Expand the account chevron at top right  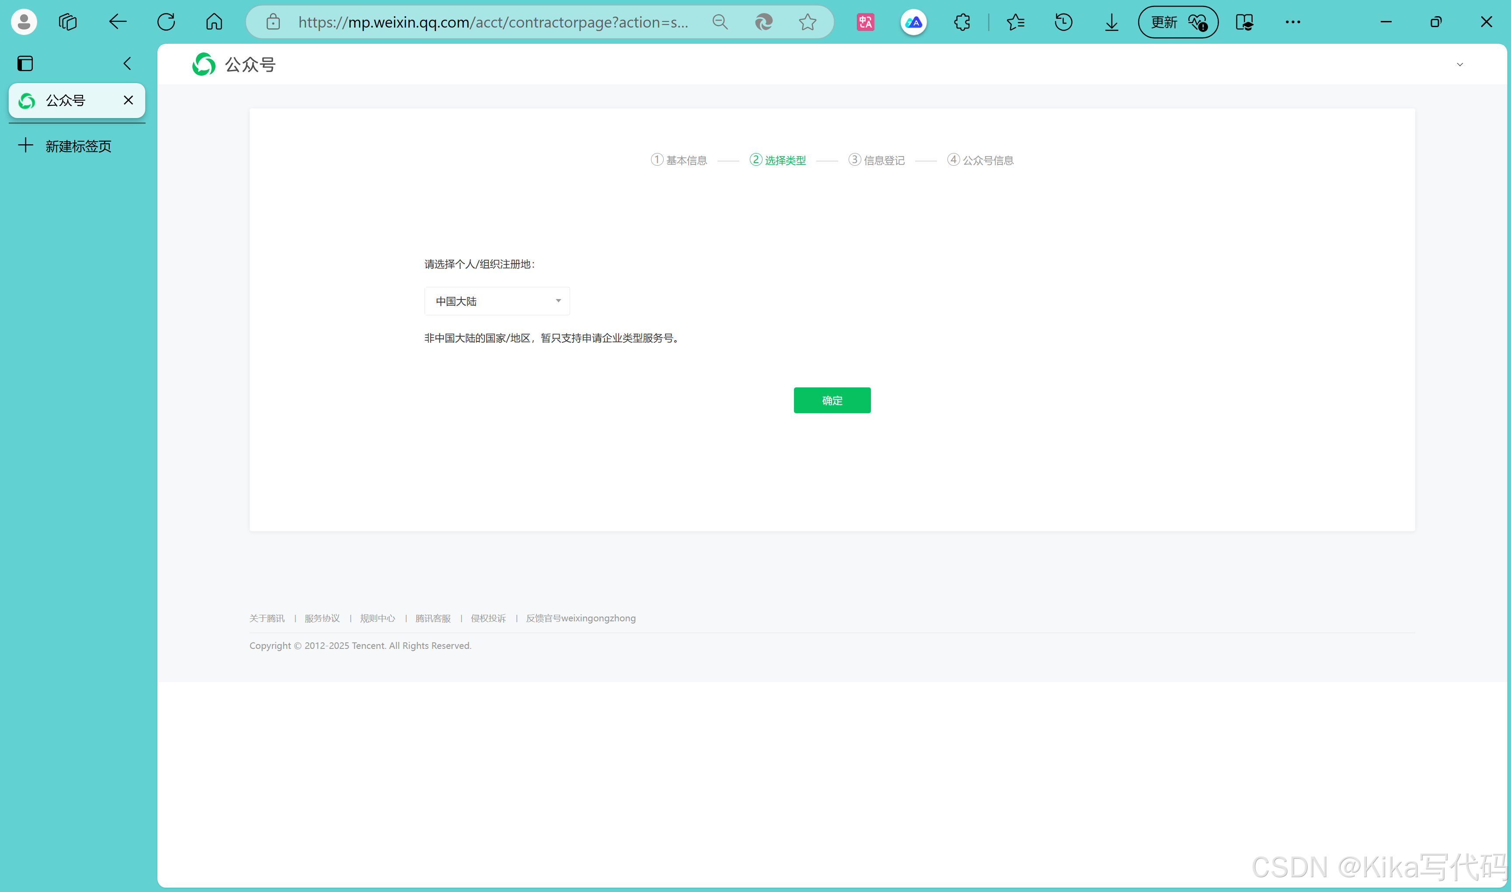[x=1459, y=64]
